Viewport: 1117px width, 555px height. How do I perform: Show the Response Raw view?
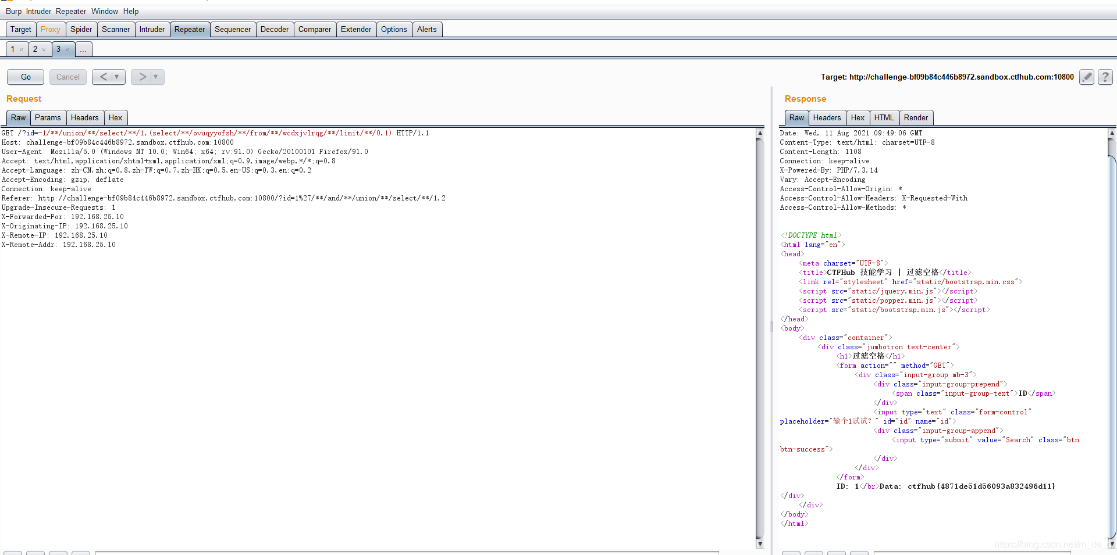coord(796,117)
